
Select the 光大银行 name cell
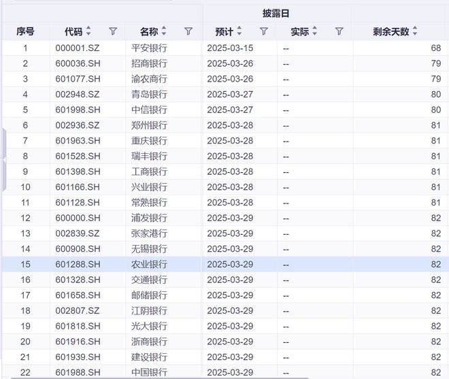149,327
